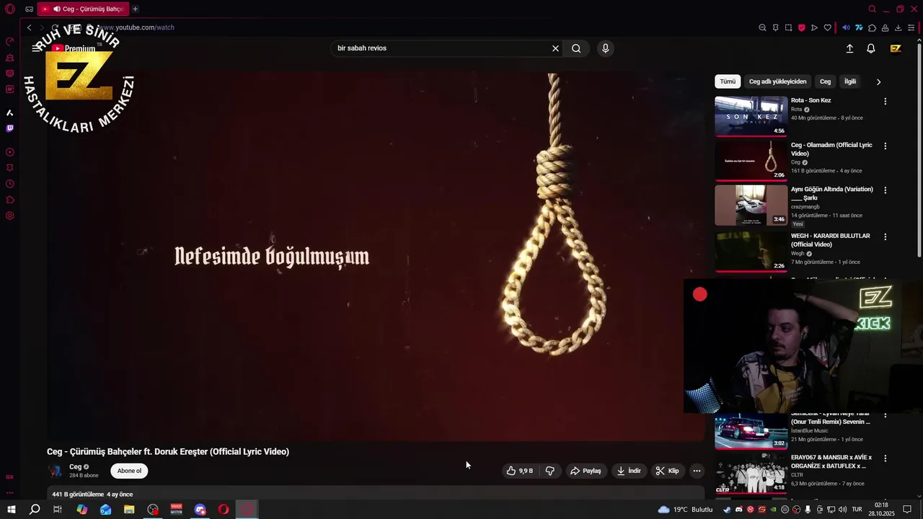Open Discord tray icon
The height and width of the screenshot is (519, 923).
point(738,510)
